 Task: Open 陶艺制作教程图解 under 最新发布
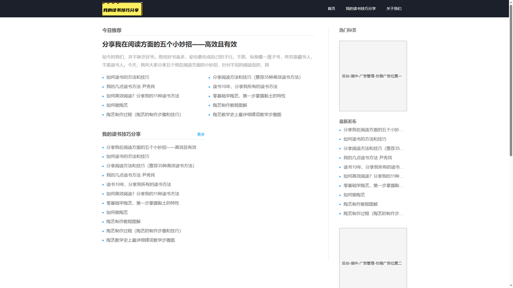(361, 204)
